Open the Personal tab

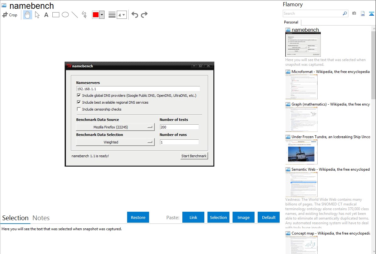click(x=291, y=22)
